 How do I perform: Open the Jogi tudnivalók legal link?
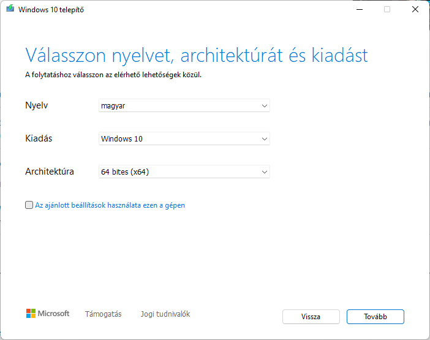click(x=165, y=314)
